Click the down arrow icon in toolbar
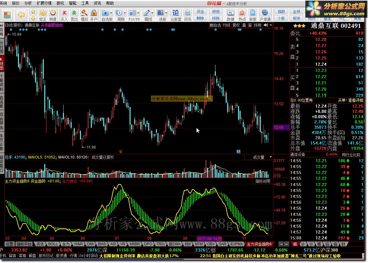The height and width of the screenshot is (263, 368). tap(33, 18)
